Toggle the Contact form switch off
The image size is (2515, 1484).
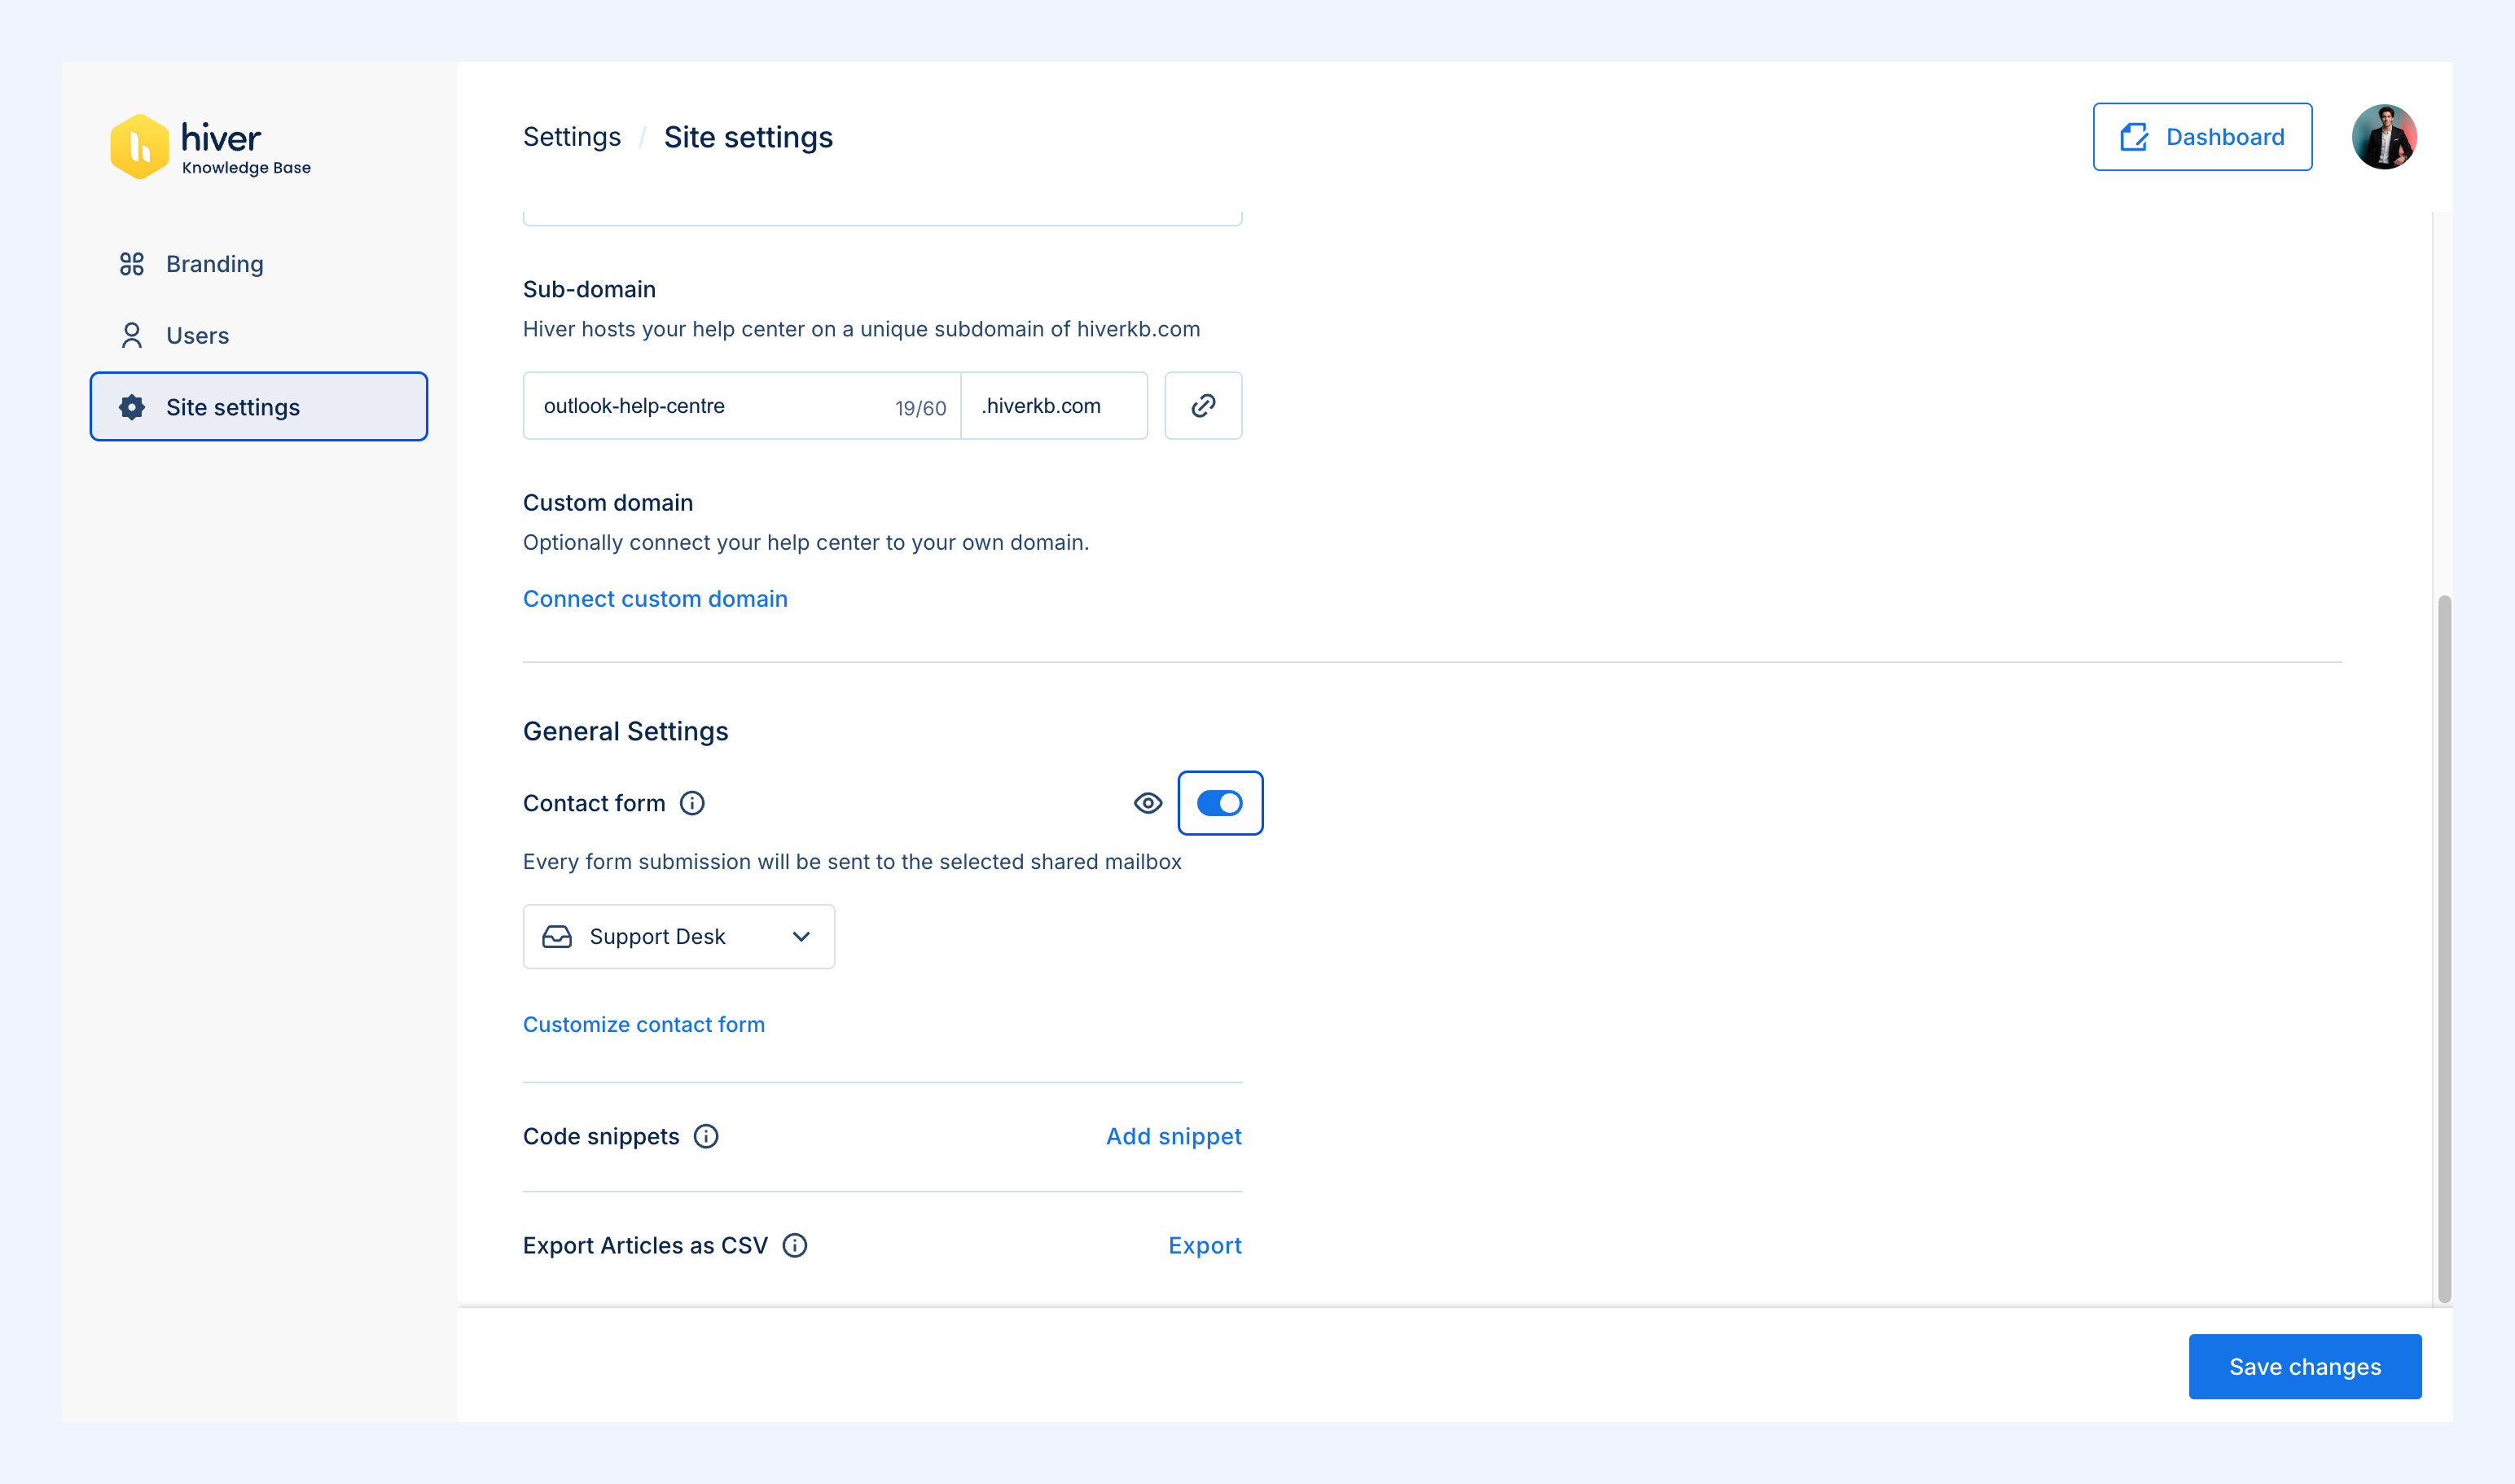(x=1220, y=803)
